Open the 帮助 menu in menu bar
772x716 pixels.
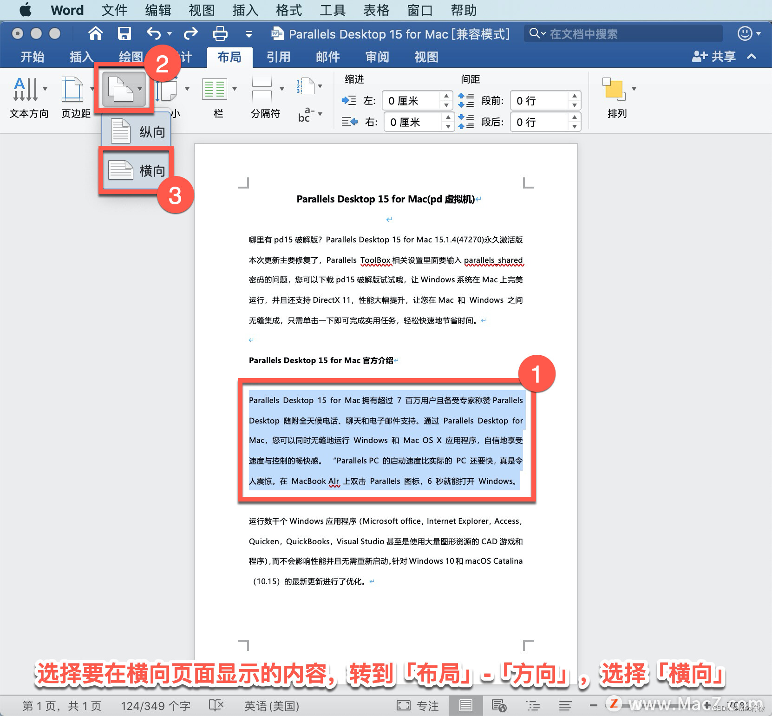pos(464,10)
